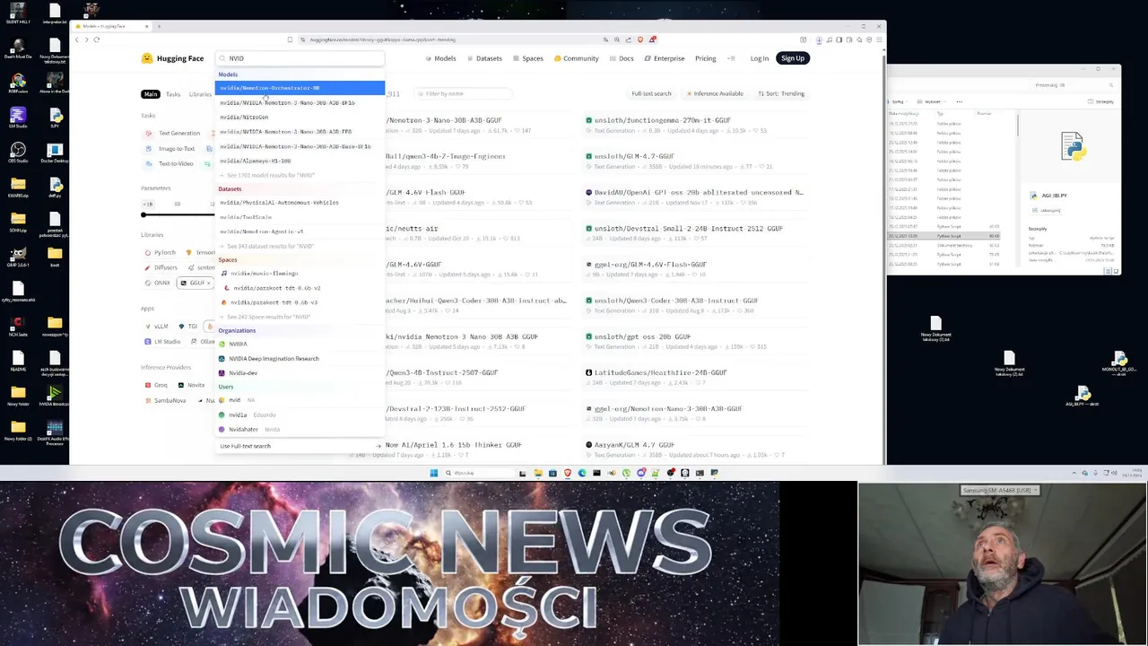Select Nvidiahater user suggestion
Image resolution: width=1148 pixels, height=646 pixels.
point(300,429)
